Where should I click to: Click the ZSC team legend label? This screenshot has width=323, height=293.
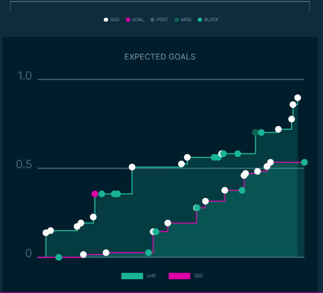(198, 276)
